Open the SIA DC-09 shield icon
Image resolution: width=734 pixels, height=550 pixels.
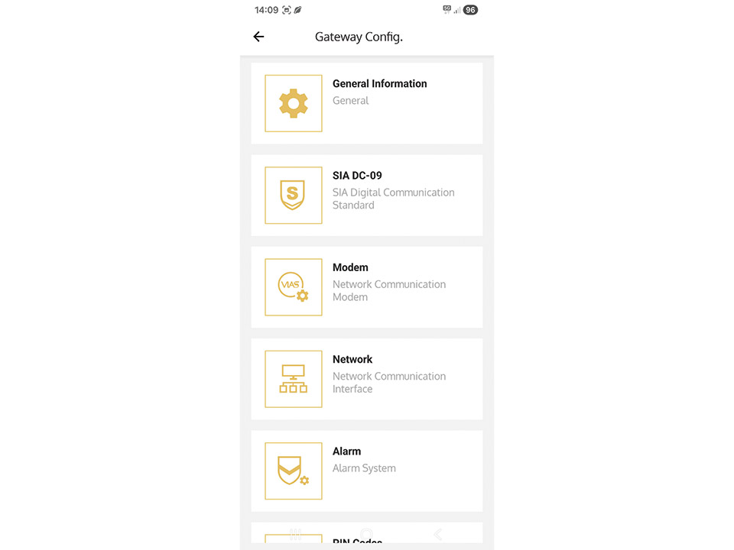294,195
